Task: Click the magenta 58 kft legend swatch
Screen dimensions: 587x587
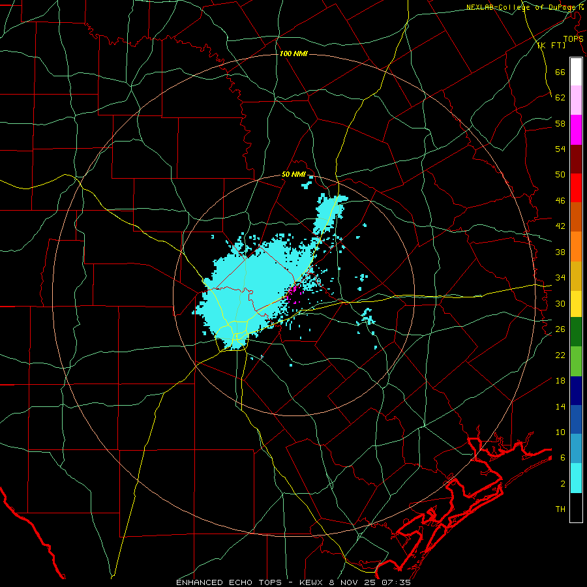Action: pyautogui.click(x=576, y=130)
